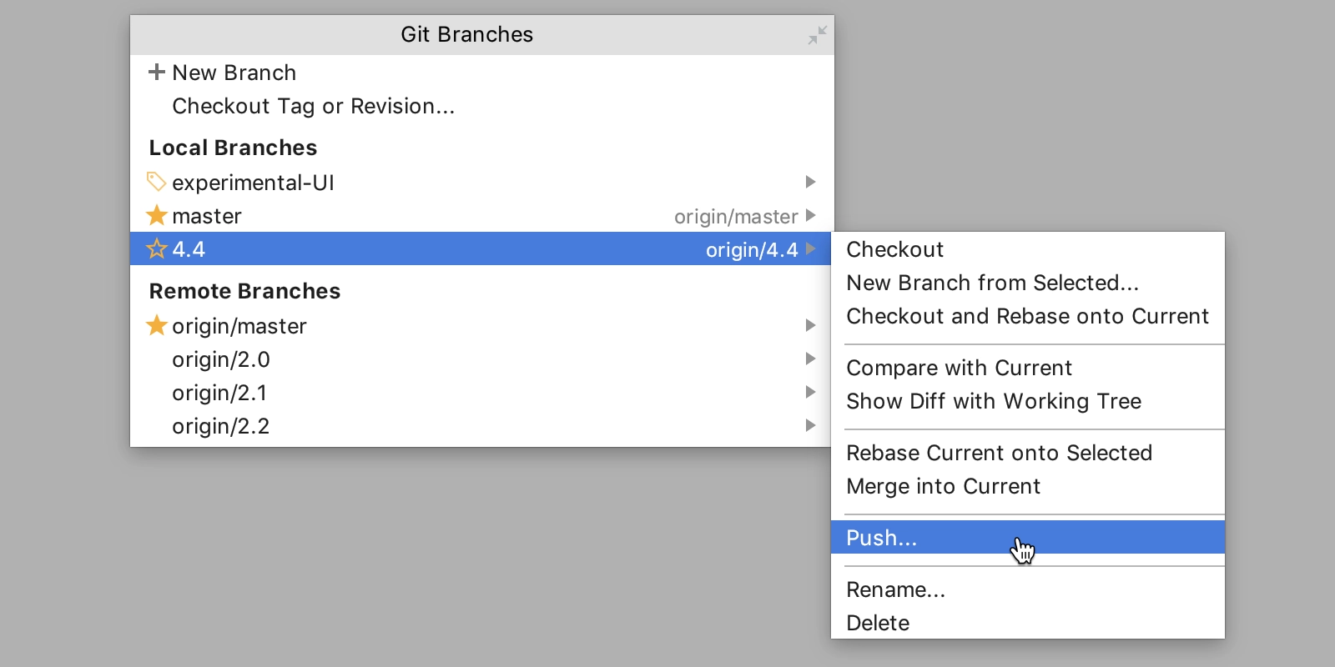Expand submenu arrow for branch 4.4
The image size is (1335, 667).
point(810,248)
